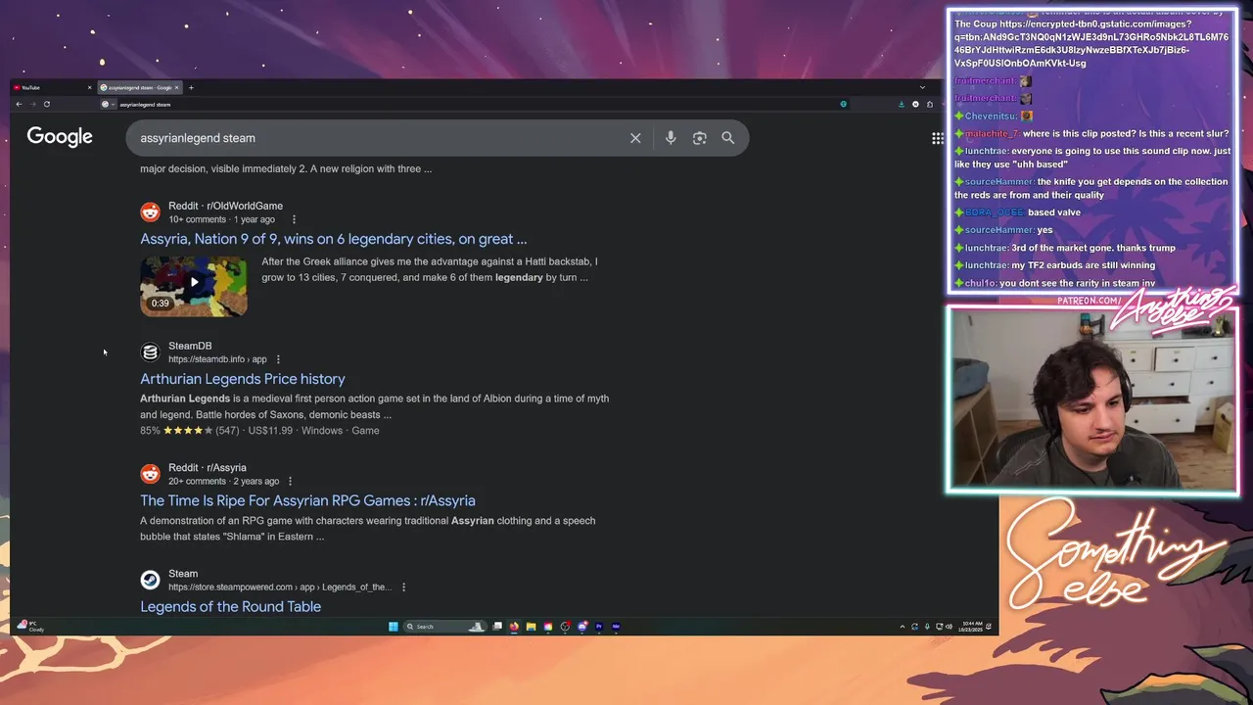Viewport: 1253px width, 705px height.
Task: Open Premiere Pro from the taskbar
Action: click(599, 627)
